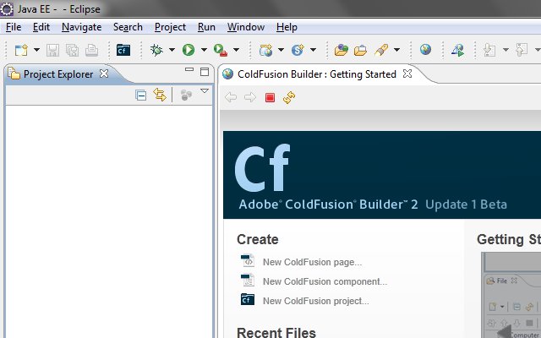Open the Edit menu
541x338 pixels.
coord(41,27)
